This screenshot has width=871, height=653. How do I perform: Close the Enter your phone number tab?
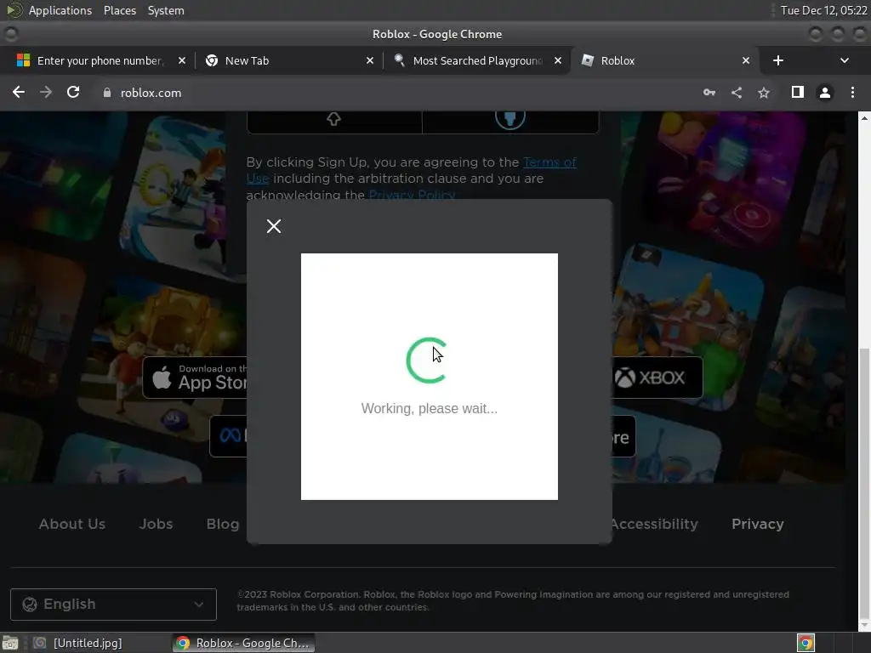(182, 60)
